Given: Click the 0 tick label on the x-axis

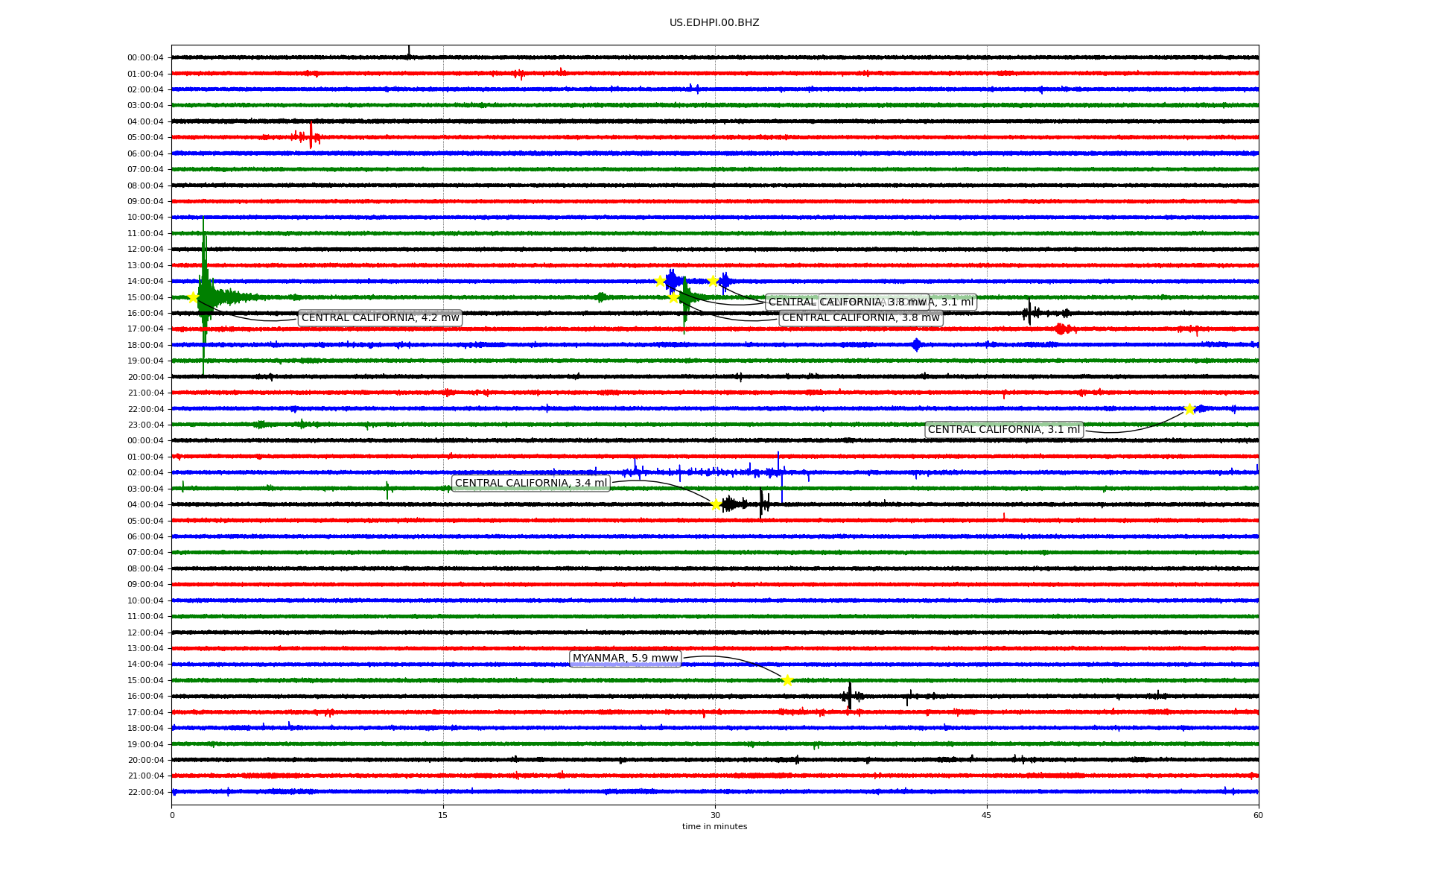Looking at the screenshot, I should (x=172, y=815).
